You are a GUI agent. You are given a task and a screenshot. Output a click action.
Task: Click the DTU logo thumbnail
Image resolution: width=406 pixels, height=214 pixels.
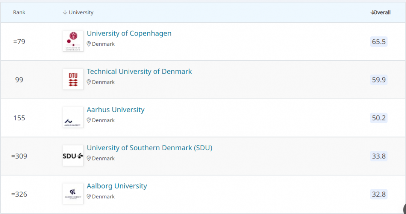click(73, 79)
